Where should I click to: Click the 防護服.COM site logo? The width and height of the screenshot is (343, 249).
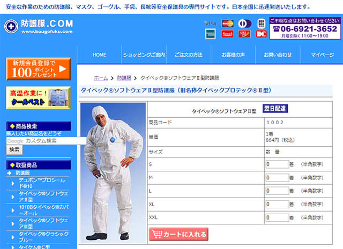[39, 26]
